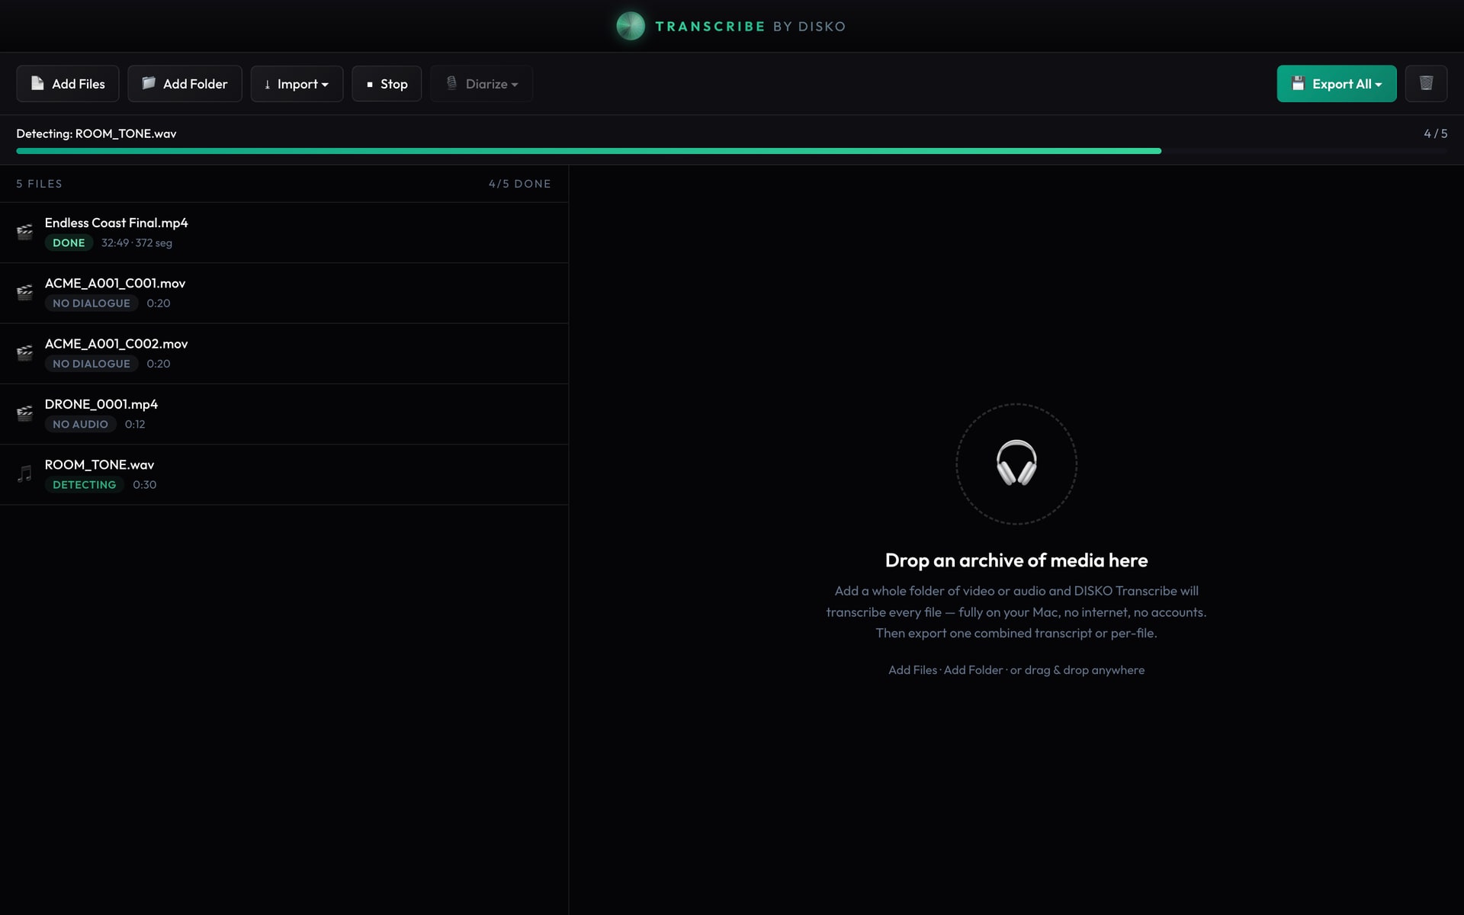Click the '5 FILES' list header

[x=40, y=184]
